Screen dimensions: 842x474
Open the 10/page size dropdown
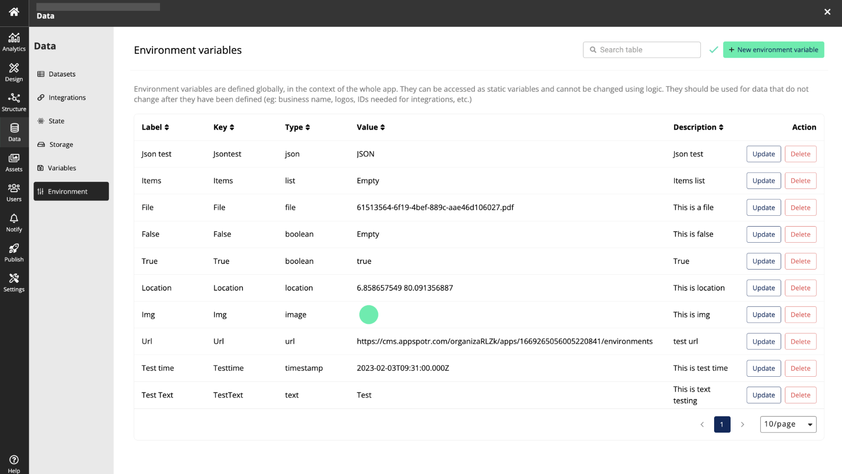coord(788,424)
